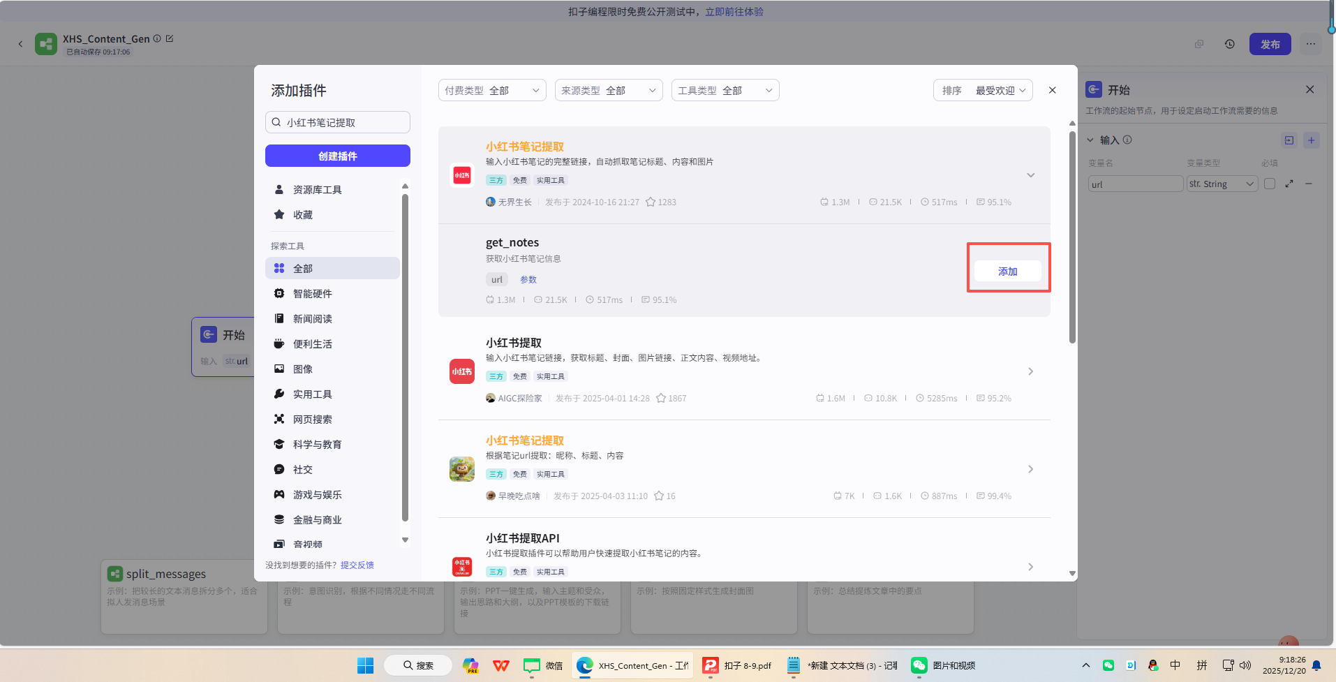The height and width of the screenshot is (682, 1336).
Task: Select the 开始 node on the canvas
Action: (x=223, y=347)
